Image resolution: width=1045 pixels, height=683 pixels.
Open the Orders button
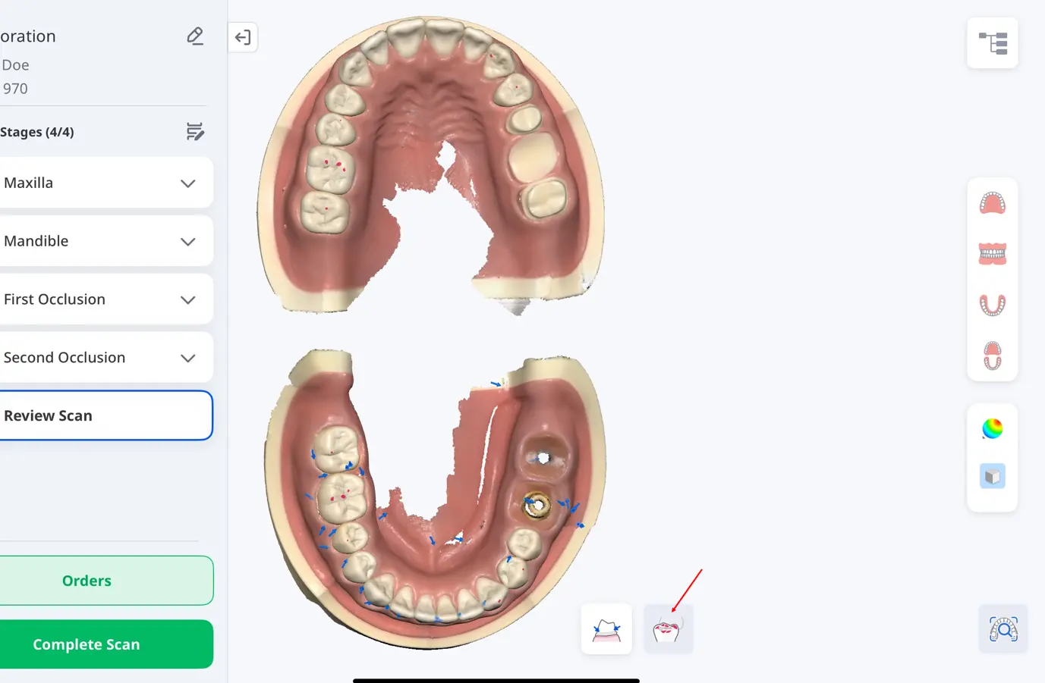(106, 581)
